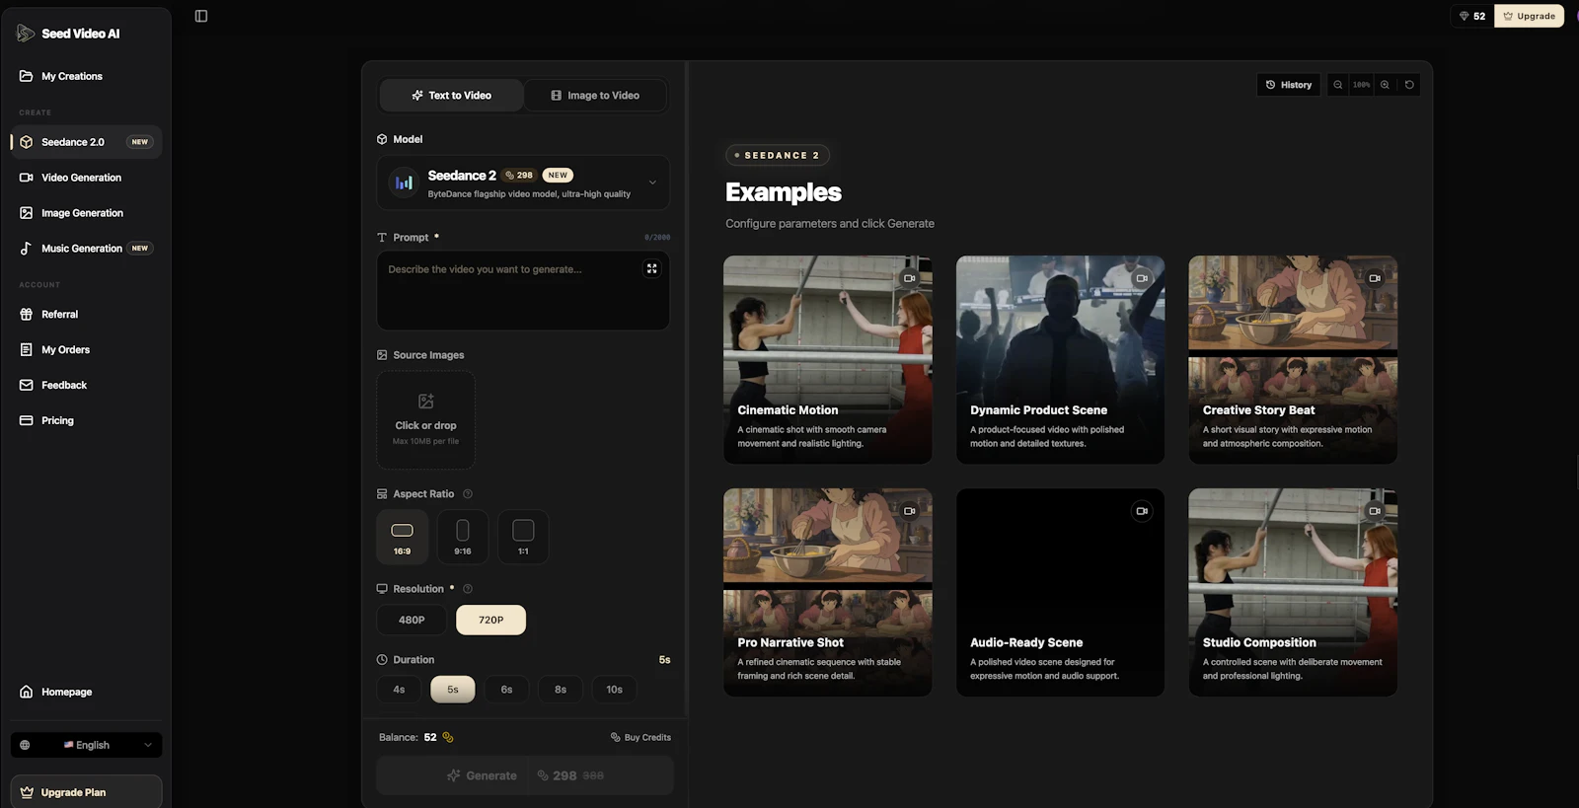Click the camera icon on Pro Narrative Shot
Viewport: 1579px width, 808px height.
(909, 511)
